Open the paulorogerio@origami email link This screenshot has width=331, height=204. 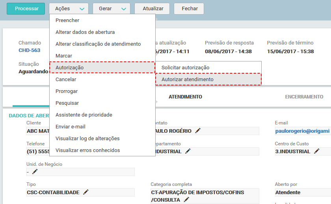(302, 131)
